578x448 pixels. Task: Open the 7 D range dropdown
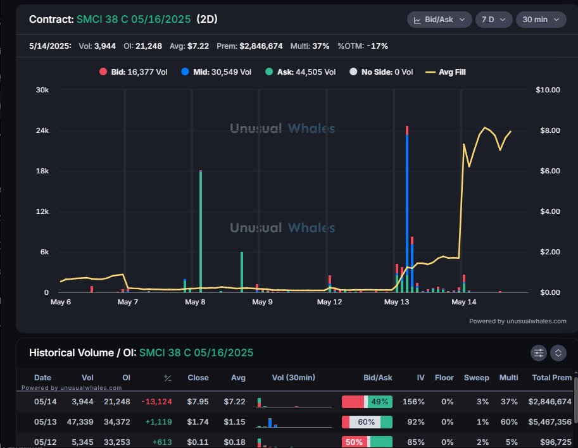pos(494,20)
